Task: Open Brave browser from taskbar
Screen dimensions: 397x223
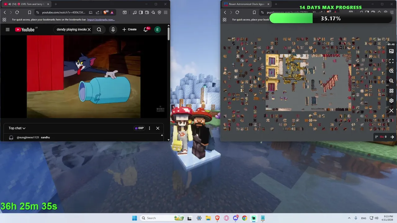Action: coord(217,218)
